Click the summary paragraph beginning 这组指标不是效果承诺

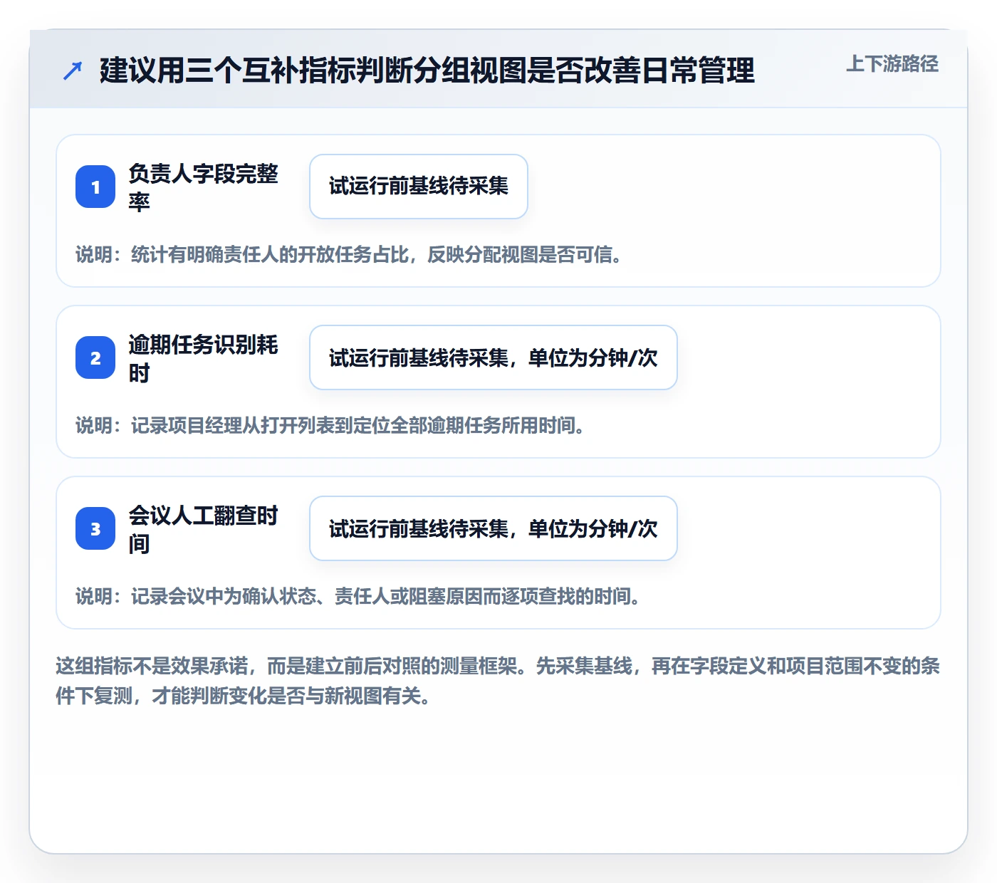[498, 681]
